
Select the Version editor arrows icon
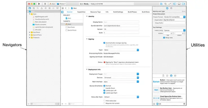(x=170, y=4)
